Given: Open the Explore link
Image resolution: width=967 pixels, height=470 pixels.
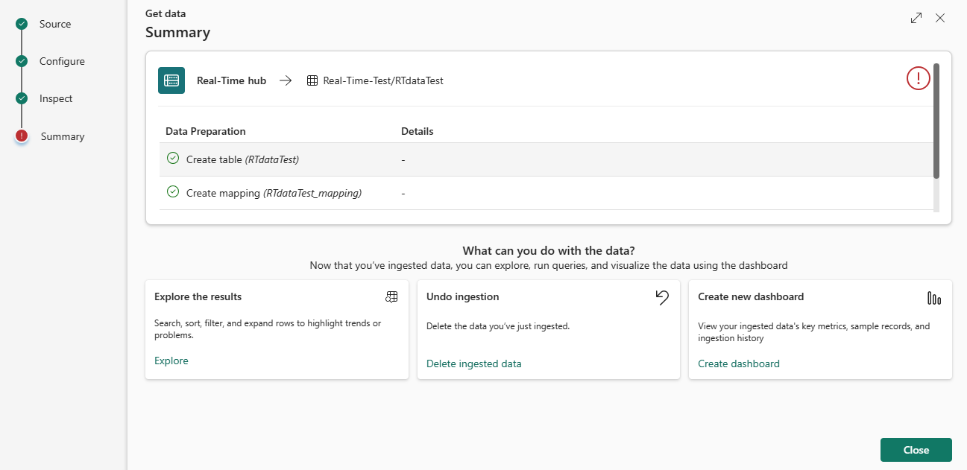Looking at the screenshot, I should point(171,361).
